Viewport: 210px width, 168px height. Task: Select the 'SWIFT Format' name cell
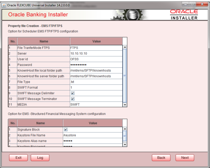pyautogui.click(x=43, y=88)
